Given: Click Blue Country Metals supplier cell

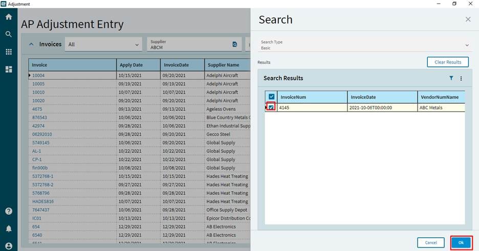Looking at the screenshot, I should click(x=228, y=118).
